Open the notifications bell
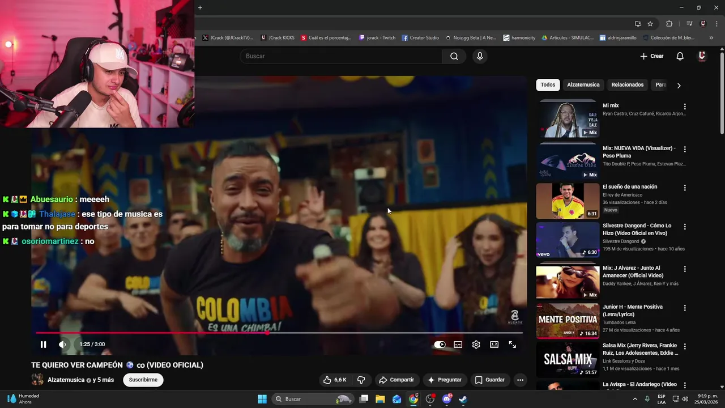The image size is (725, 408). (x=680, y=56)
